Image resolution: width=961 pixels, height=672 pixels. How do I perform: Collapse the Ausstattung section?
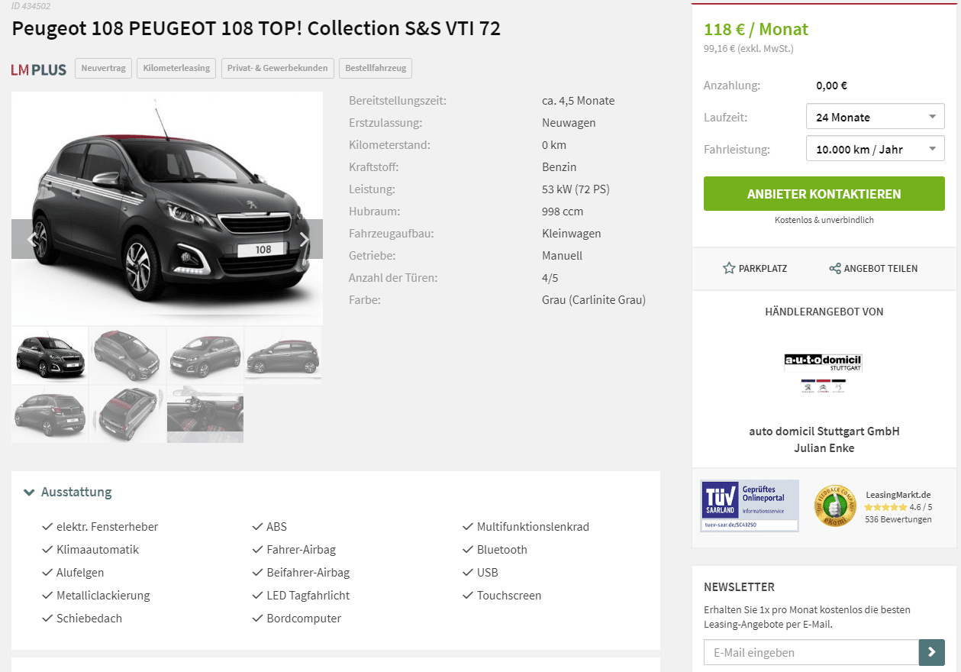[x=67, y=492]
